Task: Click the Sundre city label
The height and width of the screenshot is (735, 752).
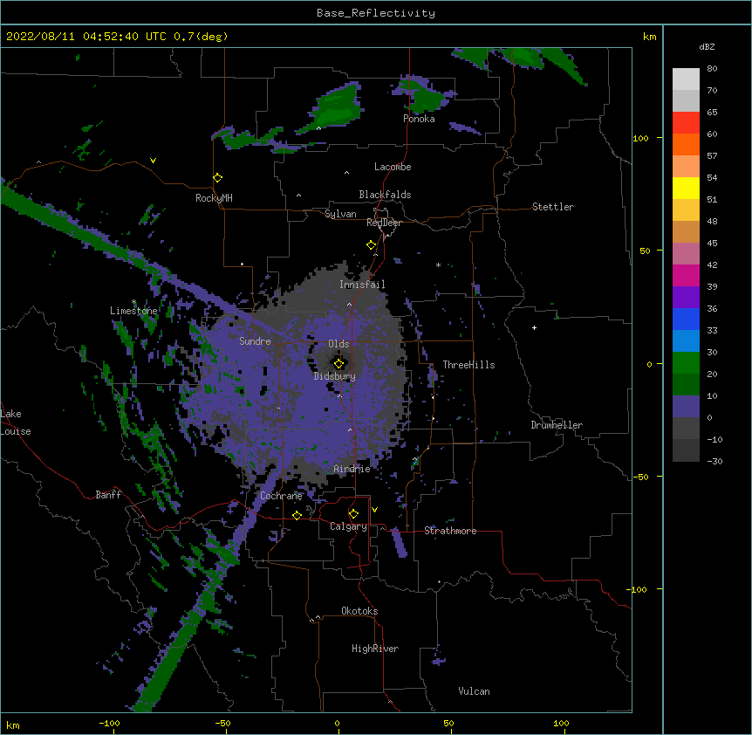Action: click(255, 341)
